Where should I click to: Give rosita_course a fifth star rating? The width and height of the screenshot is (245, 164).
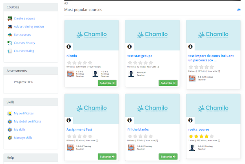(x=212, y=136)
